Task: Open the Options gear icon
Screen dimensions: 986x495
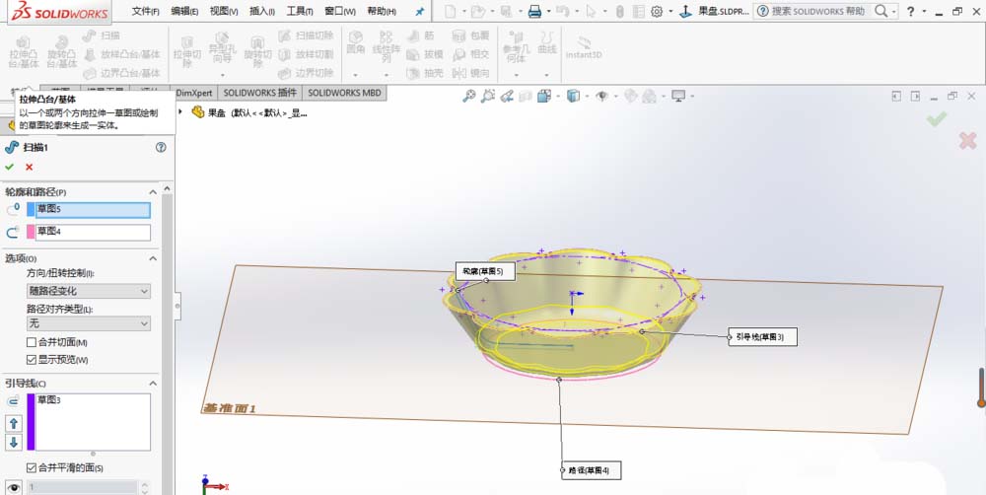Action: tap(657, 11)
